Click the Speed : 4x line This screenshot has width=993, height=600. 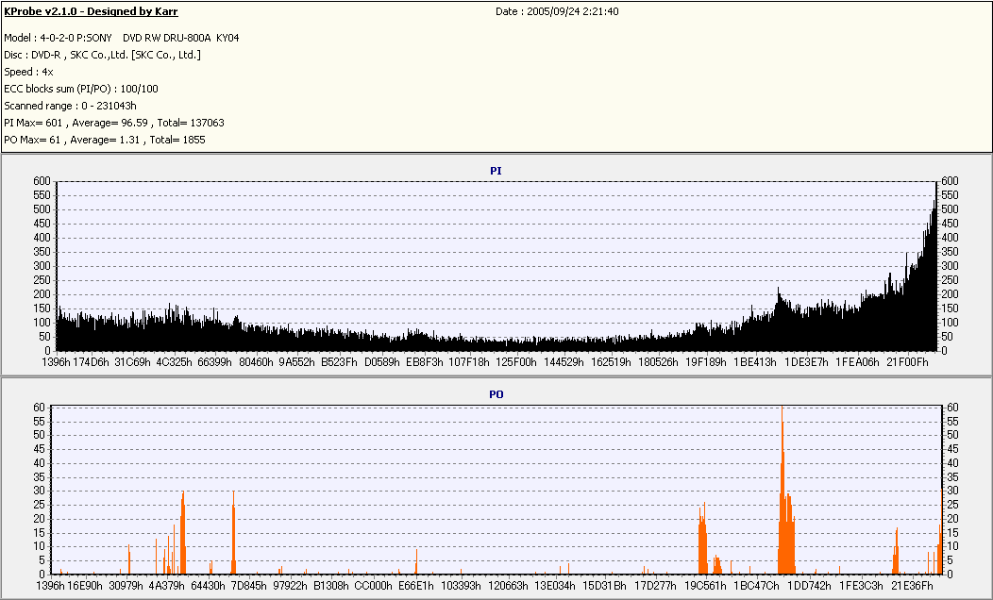(28, 72)
